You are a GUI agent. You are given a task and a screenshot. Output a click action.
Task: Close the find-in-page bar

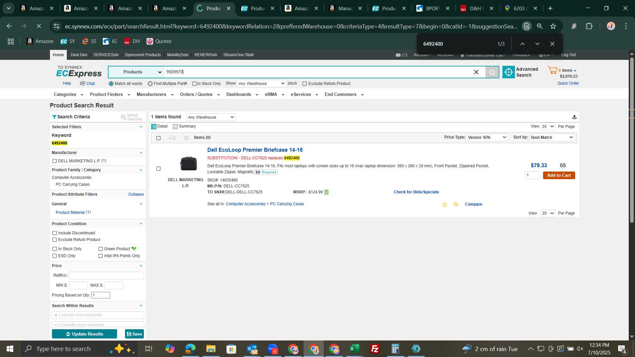coord(552,44)
